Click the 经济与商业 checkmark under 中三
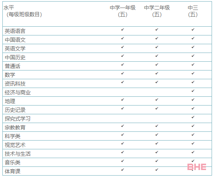Image resolution: width=214 pixels, height=178 pixels. click(193, 91)
